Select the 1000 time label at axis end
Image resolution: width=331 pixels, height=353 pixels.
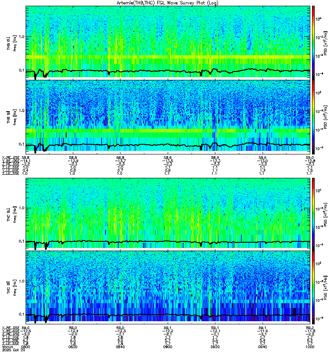310,347
